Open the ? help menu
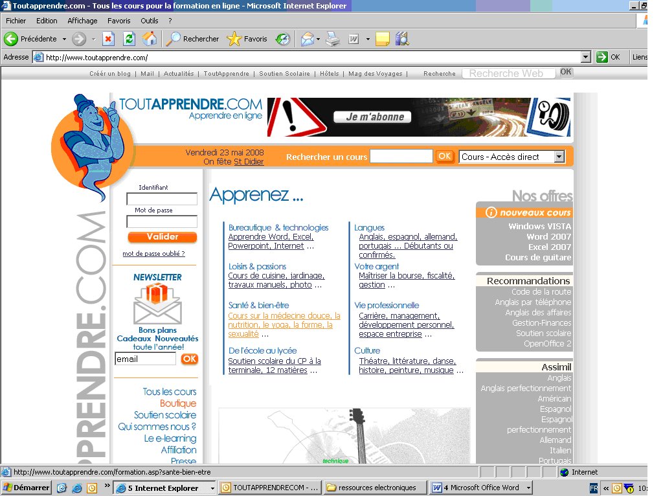Screen dimensions: 663x496 coord(170,21)
